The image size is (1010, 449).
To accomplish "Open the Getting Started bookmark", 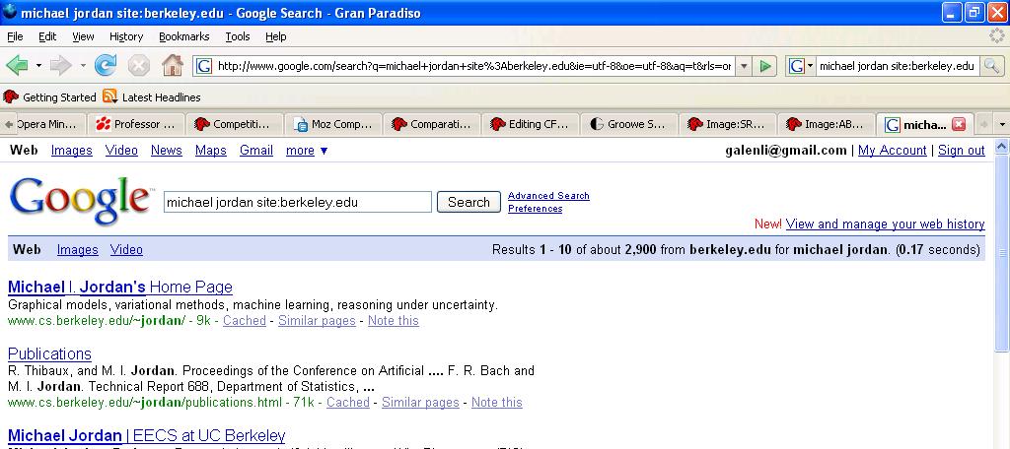I will (49, 97).
